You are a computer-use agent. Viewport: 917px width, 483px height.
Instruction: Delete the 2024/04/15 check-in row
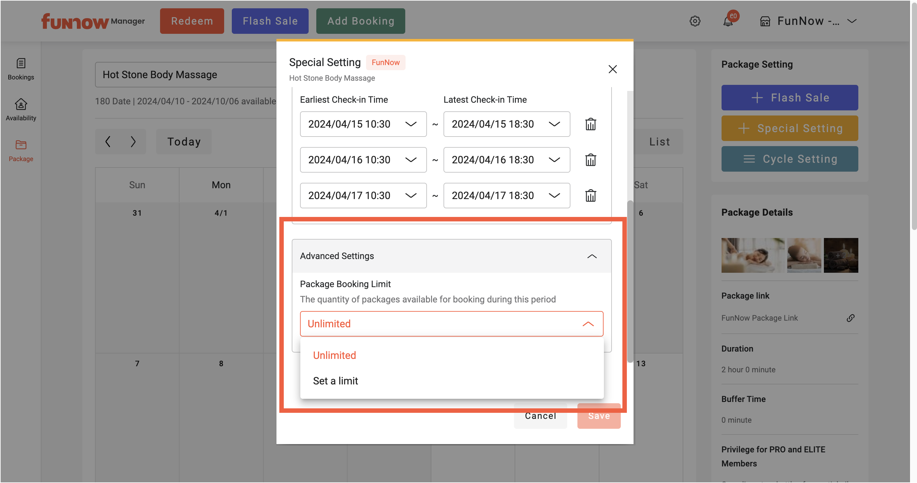coord(591,124)
